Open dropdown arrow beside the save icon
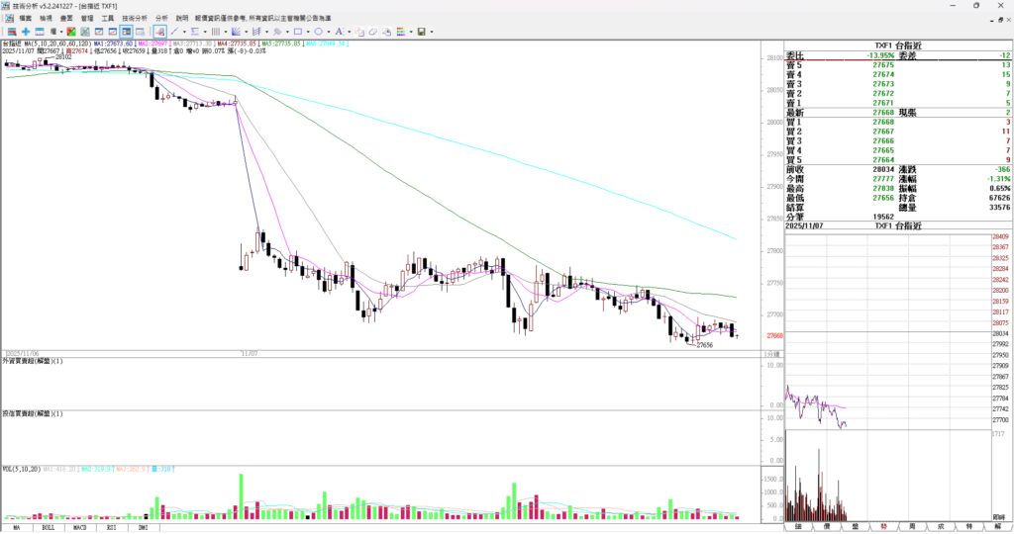Image resolution: width=1014 pixels, height=534 pixels. (x=432, y=32)
